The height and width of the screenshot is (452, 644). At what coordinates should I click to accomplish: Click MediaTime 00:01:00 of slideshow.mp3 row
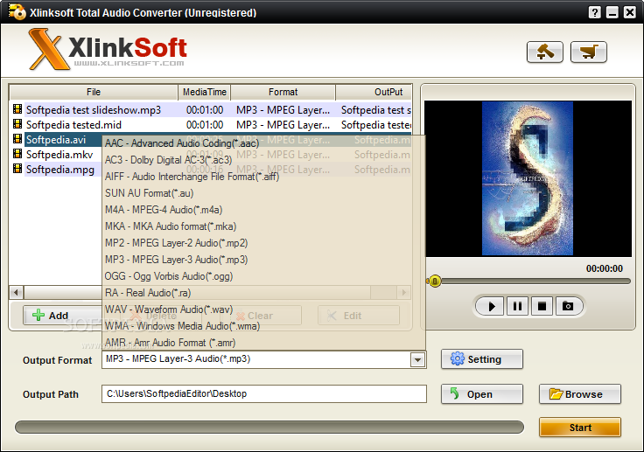point(205,109)
